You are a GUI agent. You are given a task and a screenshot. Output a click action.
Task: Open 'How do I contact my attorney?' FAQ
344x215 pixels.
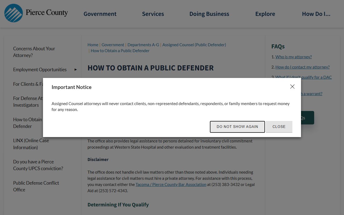pyautogui.click(x=302, y=67)
